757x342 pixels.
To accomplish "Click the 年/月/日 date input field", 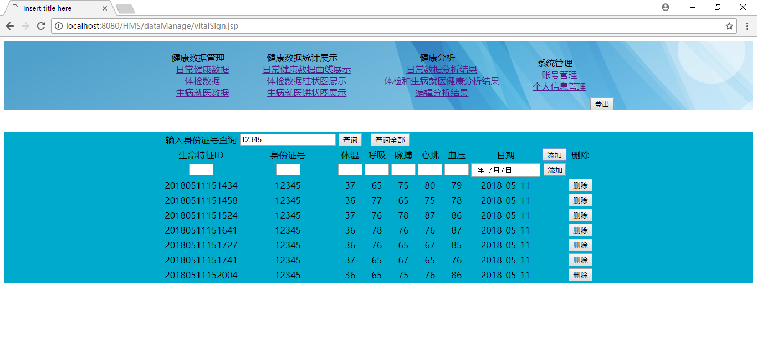I will click(505, 170).
